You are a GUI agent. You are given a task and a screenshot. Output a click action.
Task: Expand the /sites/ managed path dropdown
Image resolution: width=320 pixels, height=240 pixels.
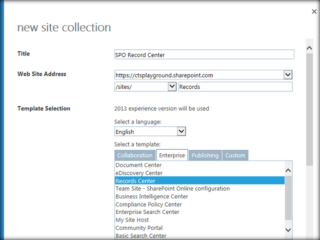tap(172, 87)
